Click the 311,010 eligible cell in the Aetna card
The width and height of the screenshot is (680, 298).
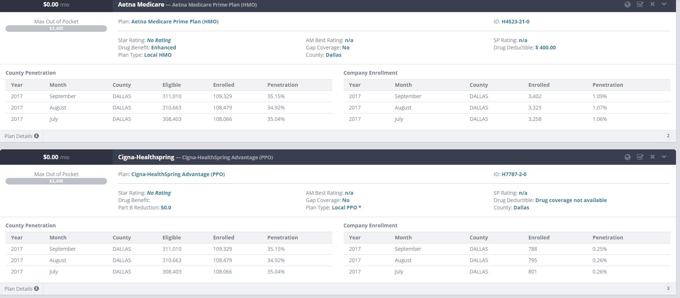[172, 96]
